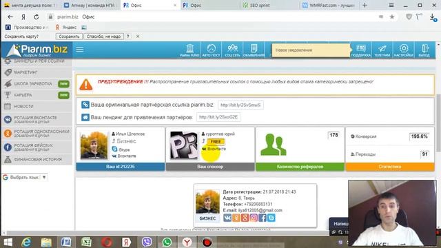Open the Телеграм link in header
Screen dimensions: 441x248
[x=382, y=50]
